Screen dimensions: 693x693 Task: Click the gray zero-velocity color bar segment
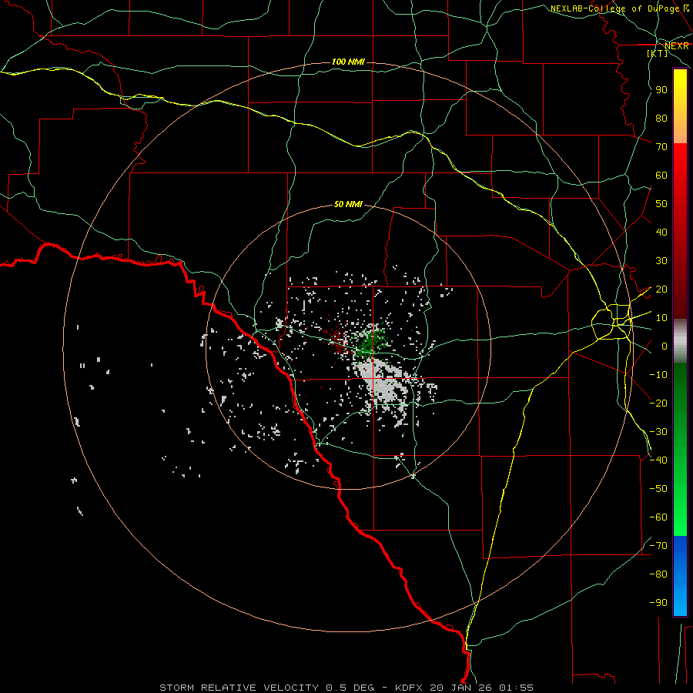(680, 341)
